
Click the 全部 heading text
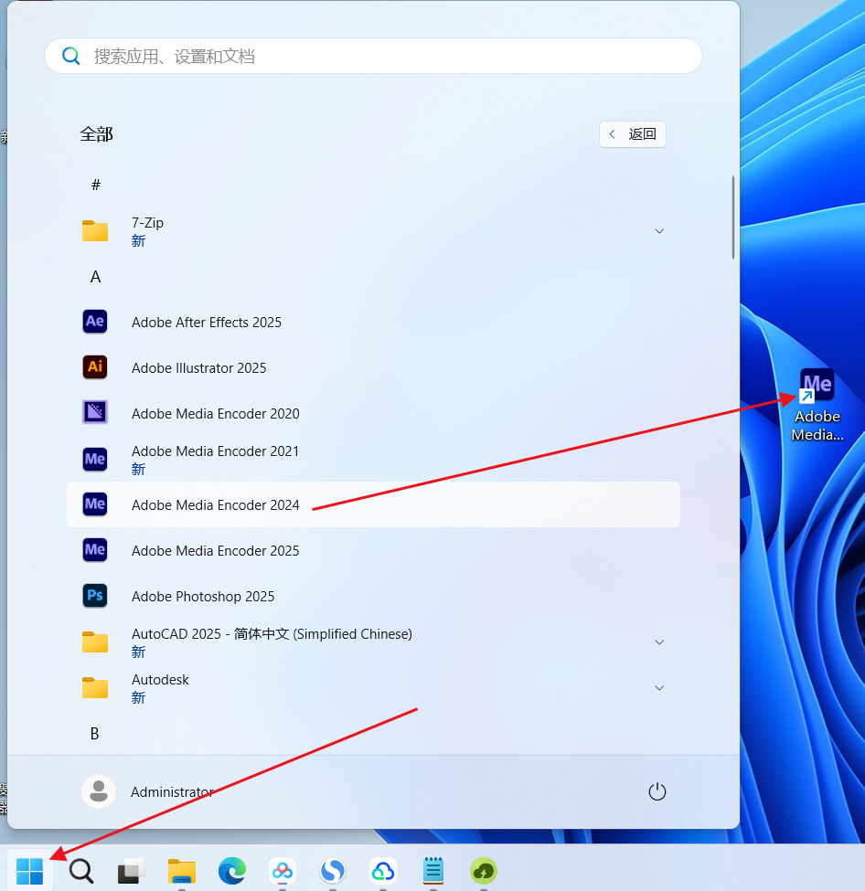point(97,134)
